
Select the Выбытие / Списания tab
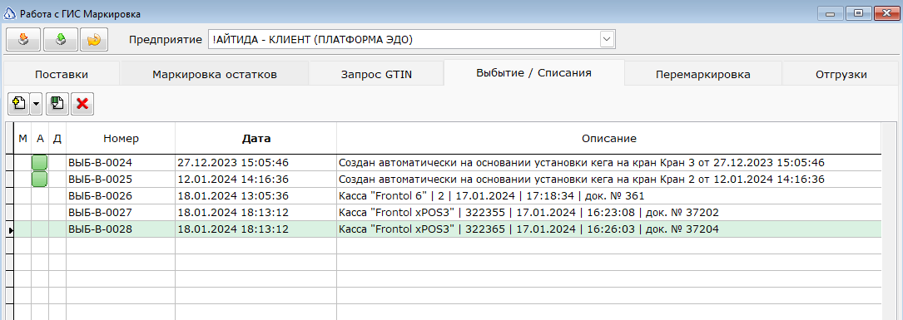533,73
